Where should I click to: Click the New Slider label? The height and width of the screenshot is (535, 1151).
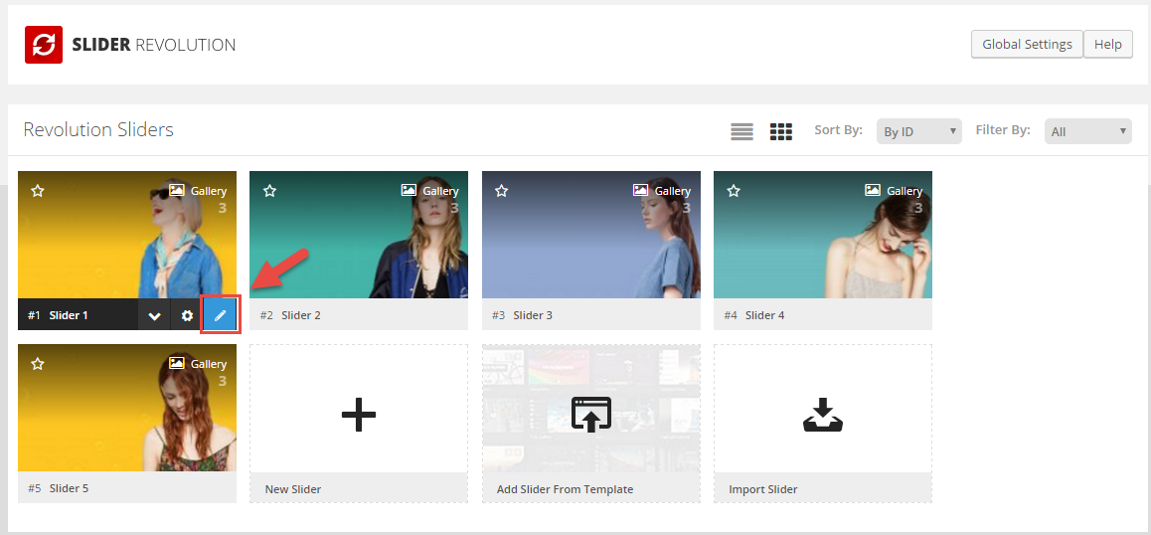pyautogui.click(x=293, y=489)
